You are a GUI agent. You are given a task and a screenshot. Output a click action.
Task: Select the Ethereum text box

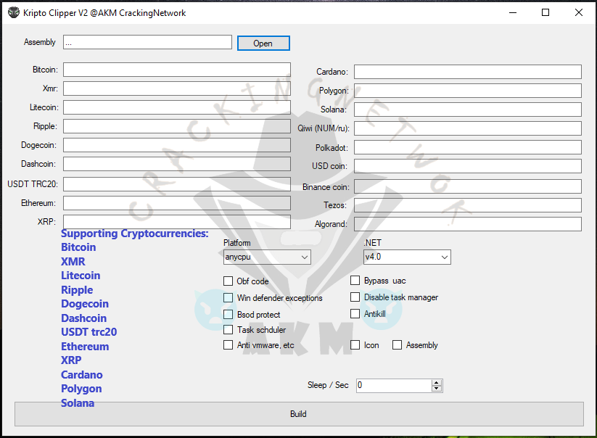[176, 203]
